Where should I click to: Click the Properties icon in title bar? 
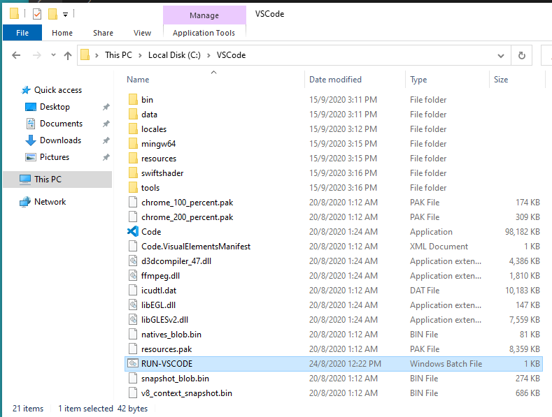coord(37,14)
